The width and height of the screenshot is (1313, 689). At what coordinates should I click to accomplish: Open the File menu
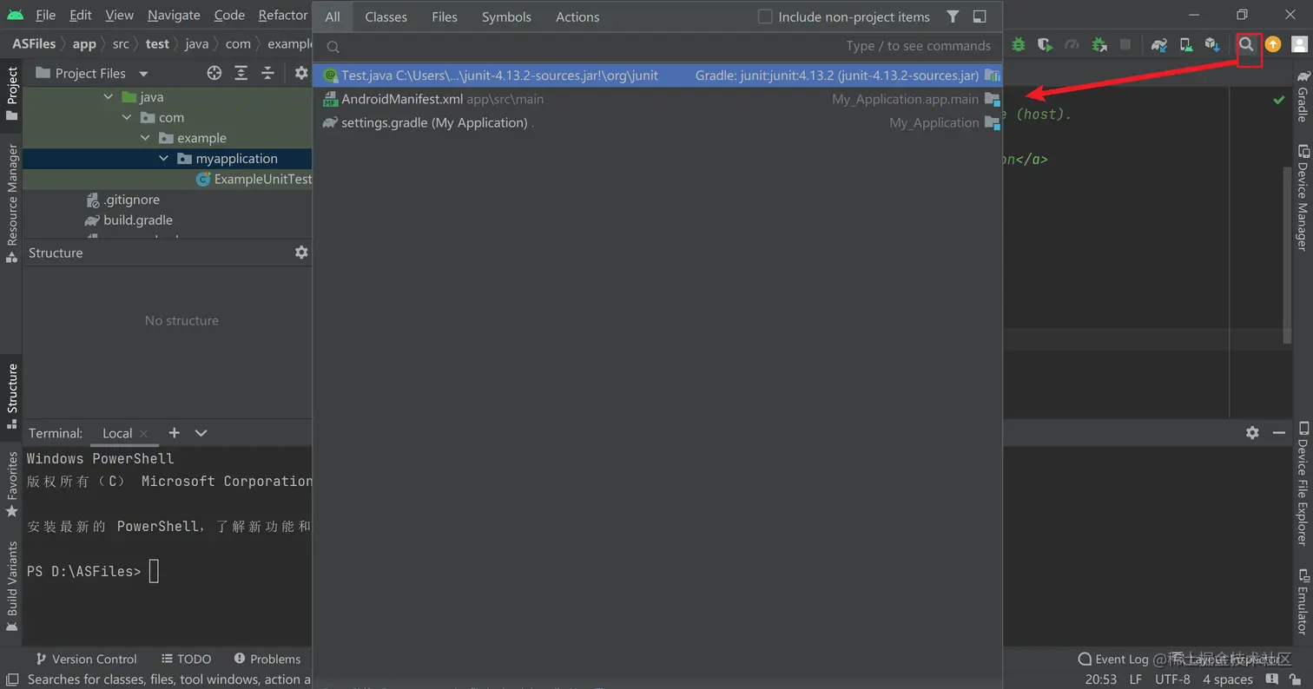click(45, 16)
